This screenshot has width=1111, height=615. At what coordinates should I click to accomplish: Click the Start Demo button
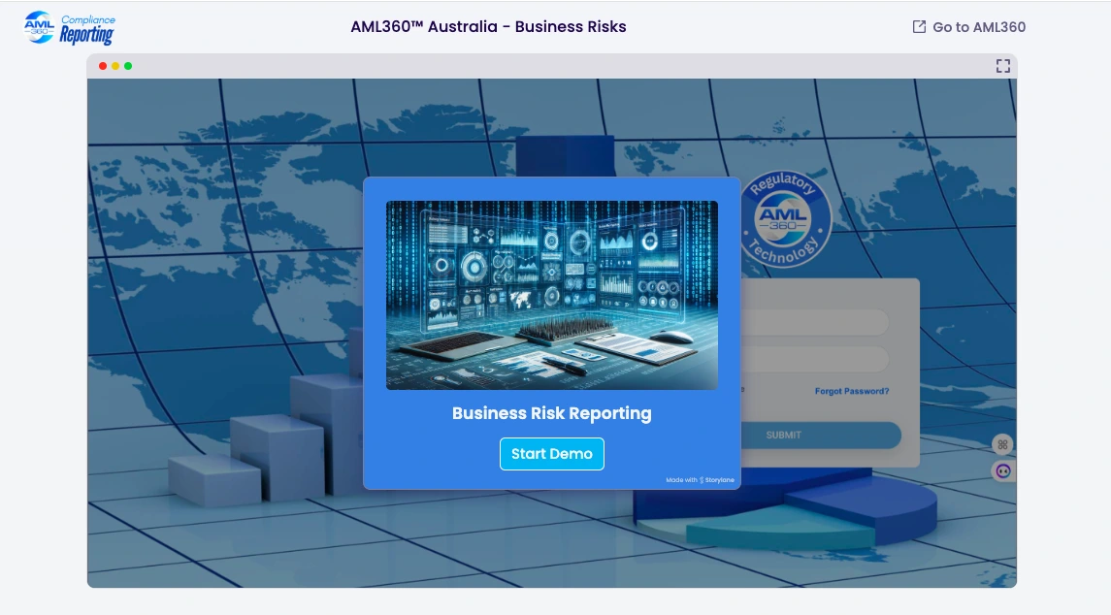click(551, 454)
